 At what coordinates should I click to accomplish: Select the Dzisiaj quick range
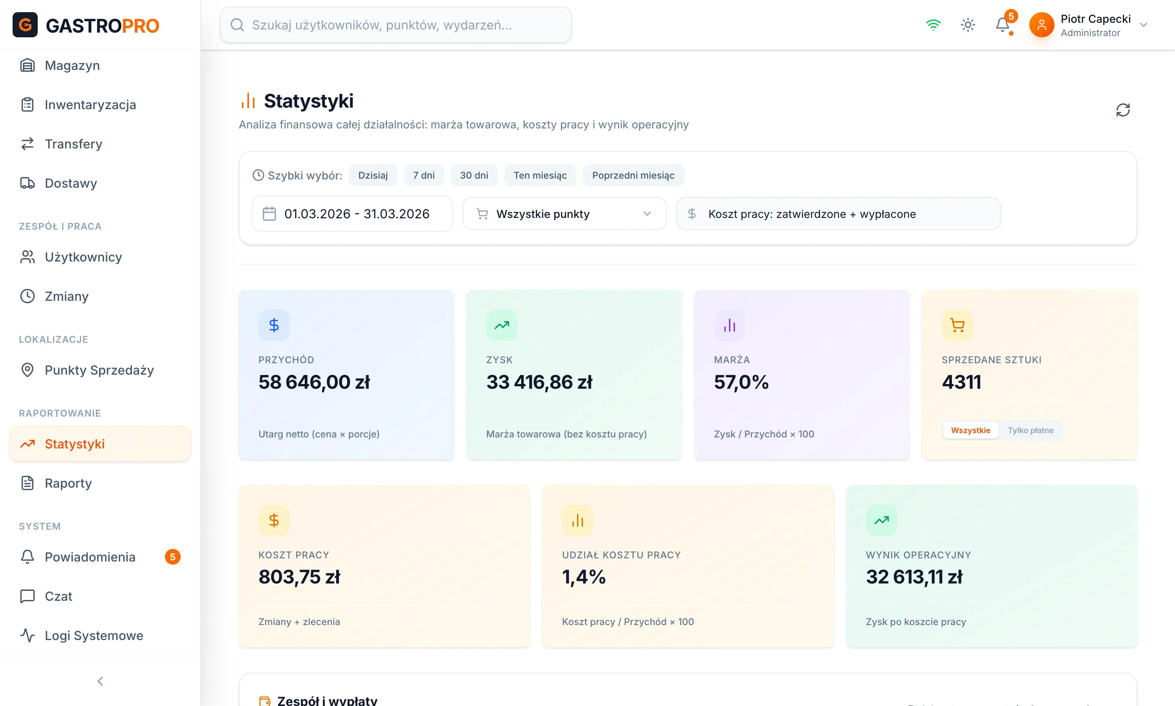[373, 175]
